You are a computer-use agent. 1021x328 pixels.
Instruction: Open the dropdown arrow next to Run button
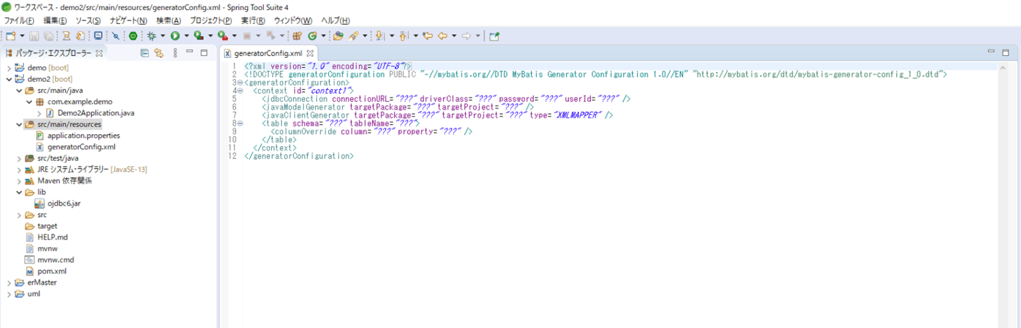click(186, 36)
